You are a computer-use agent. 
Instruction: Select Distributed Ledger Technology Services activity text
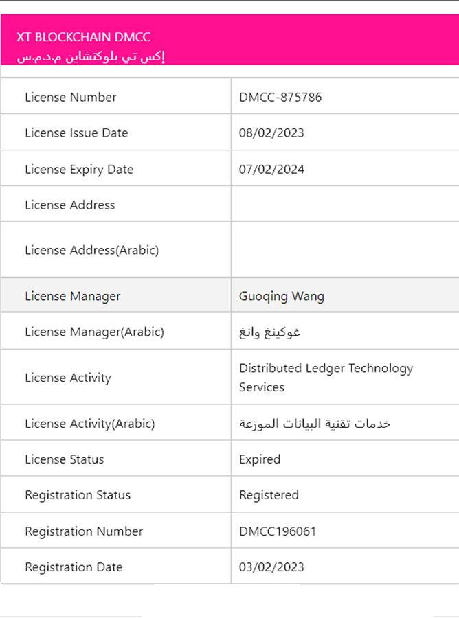(x=326, y=378)
